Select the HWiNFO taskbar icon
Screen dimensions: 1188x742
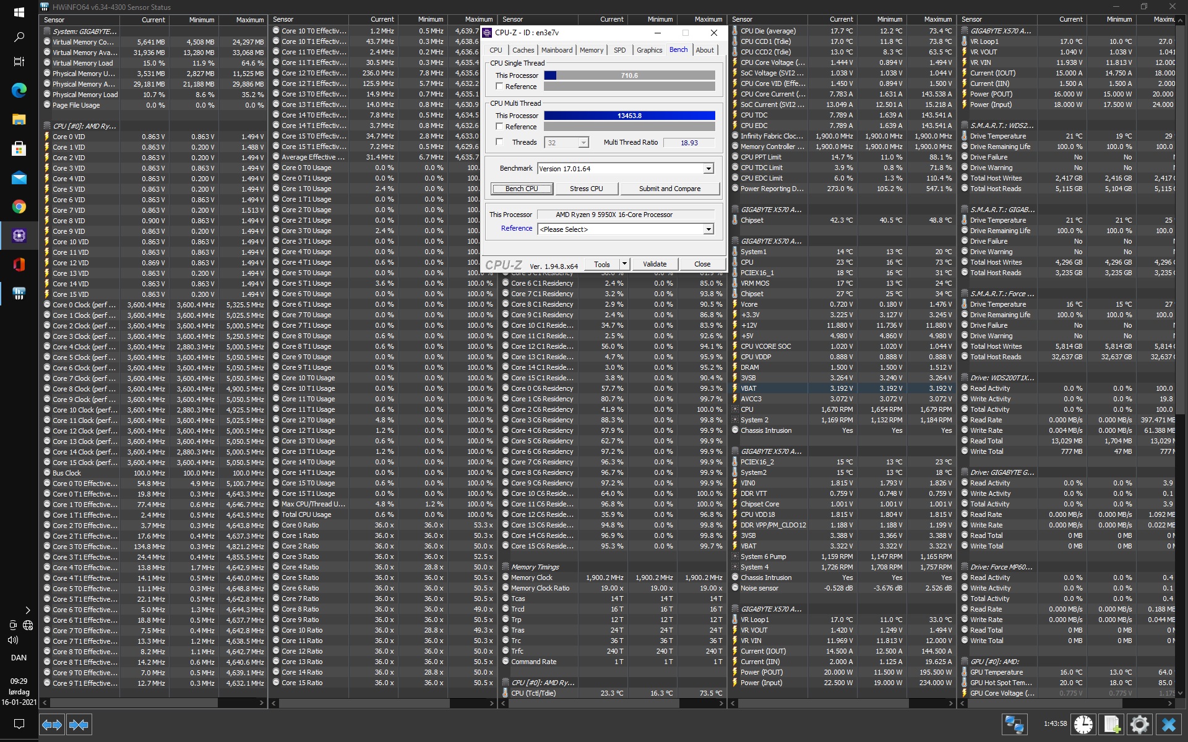[19, 294]
